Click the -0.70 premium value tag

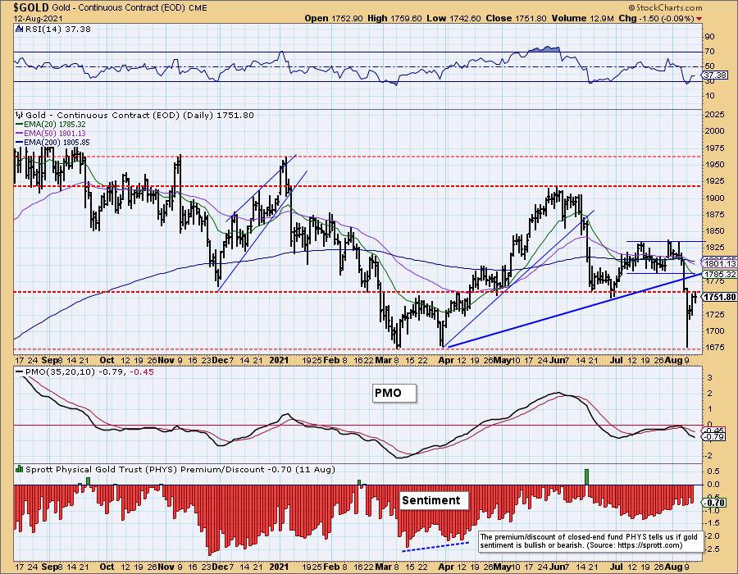pyautogui.click(x=714, y=503)
